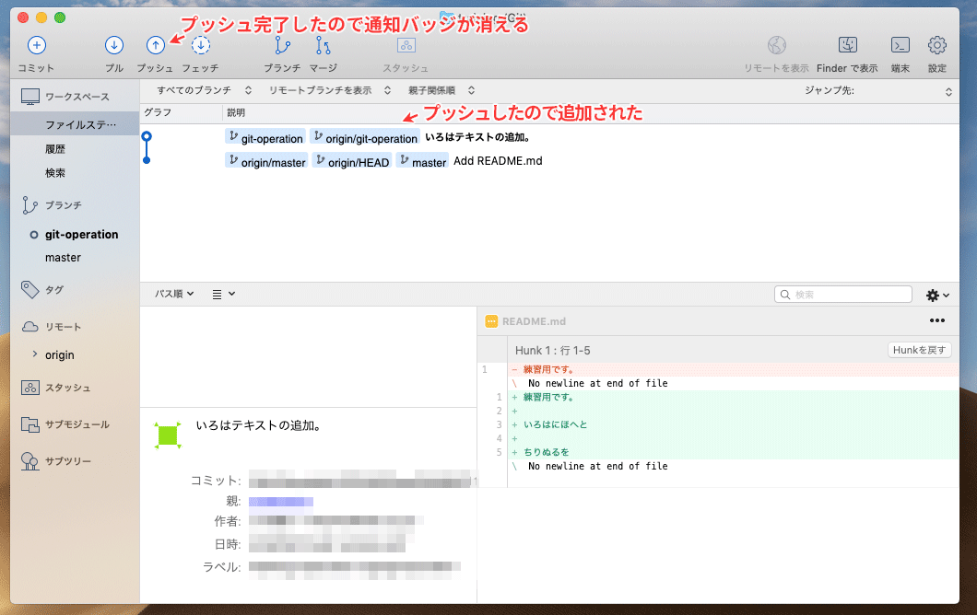
Task: Click the 説明 column header
Action: (236, 112)
